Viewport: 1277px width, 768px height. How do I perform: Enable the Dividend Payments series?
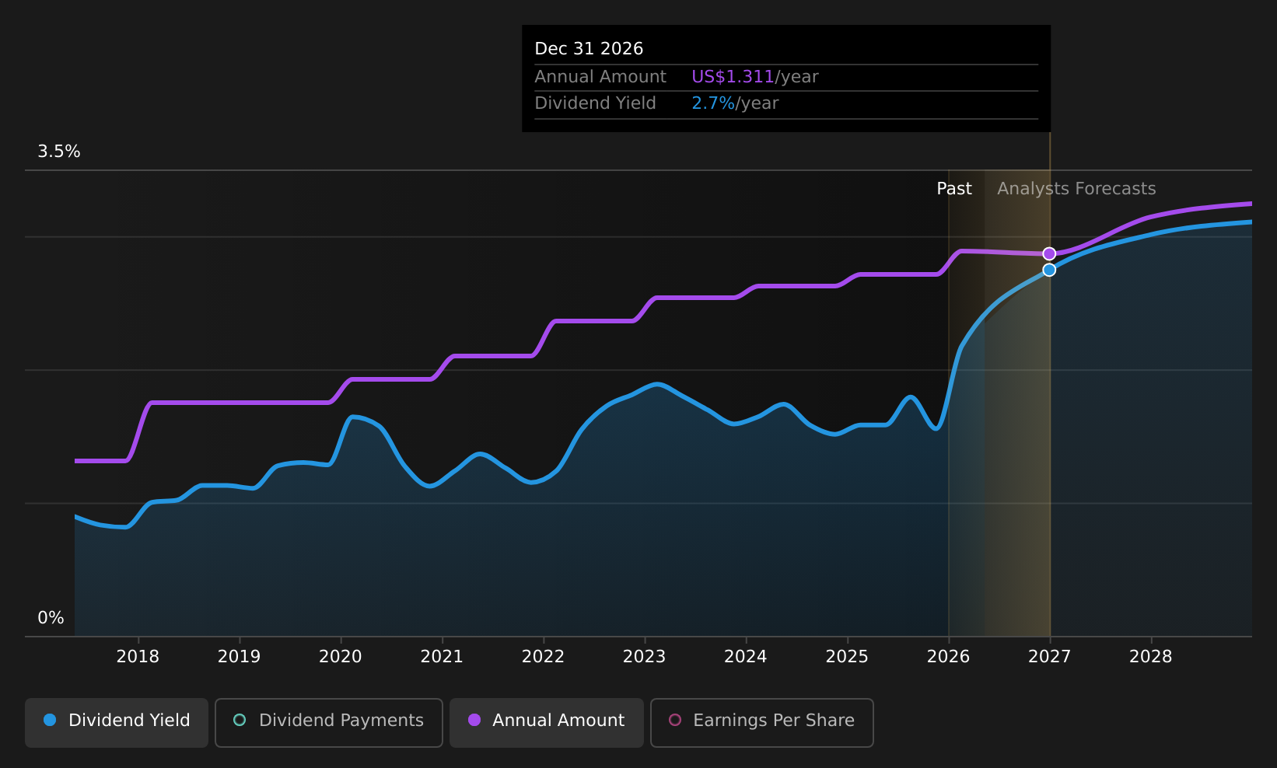coord(328,722)
